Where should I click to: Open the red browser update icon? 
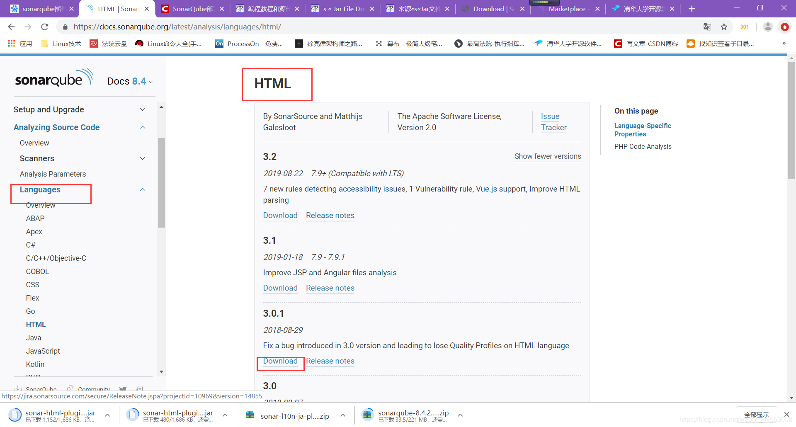tap(784, 27)
